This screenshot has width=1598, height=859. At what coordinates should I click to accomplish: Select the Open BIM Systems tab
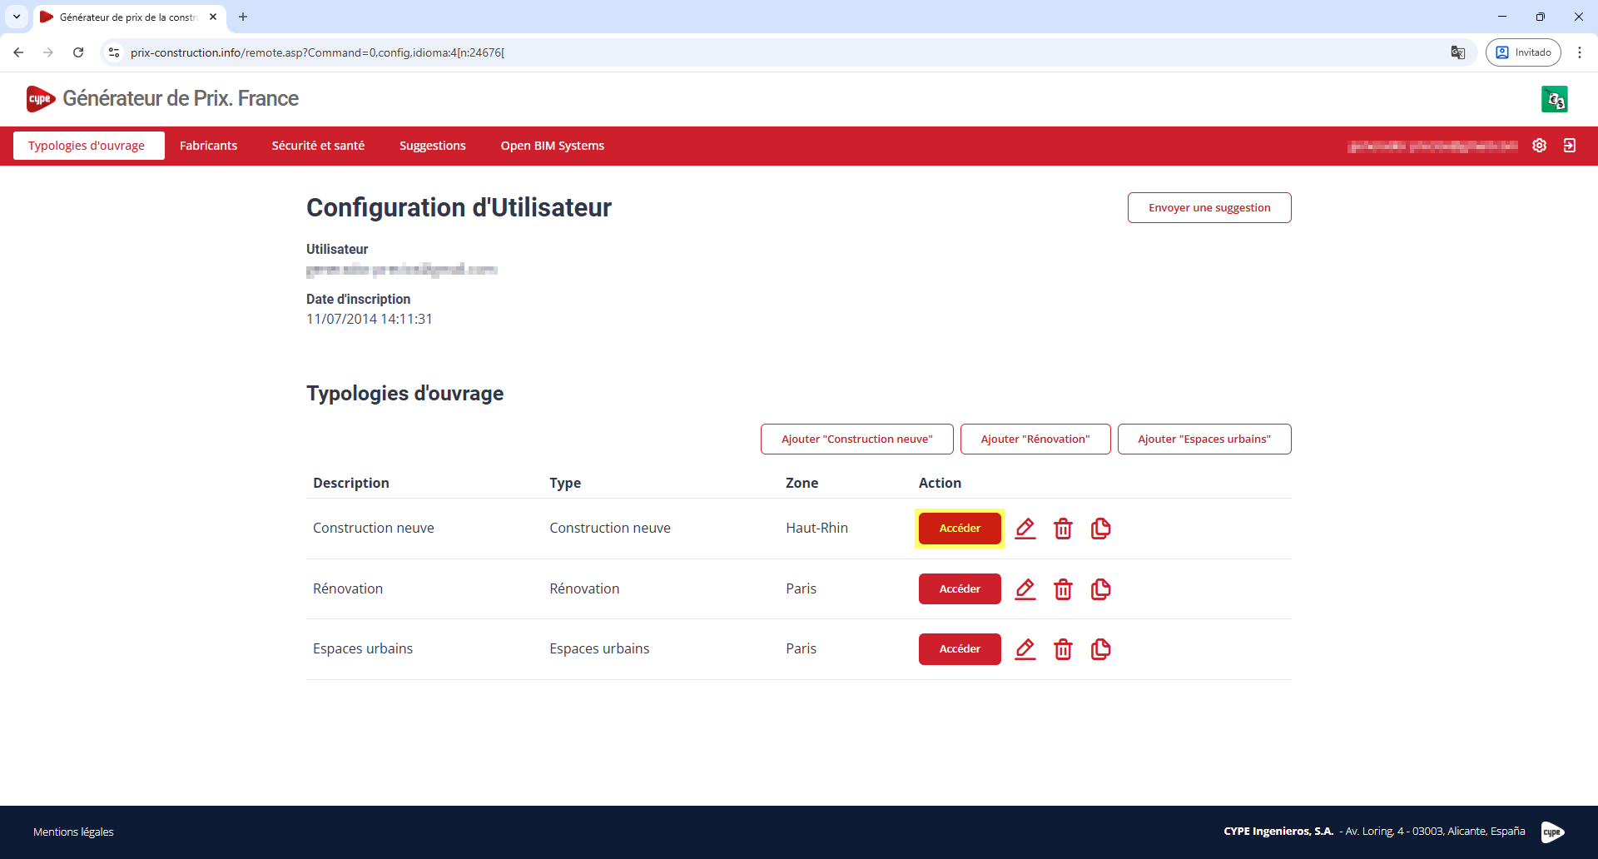(x=552, y=146)
